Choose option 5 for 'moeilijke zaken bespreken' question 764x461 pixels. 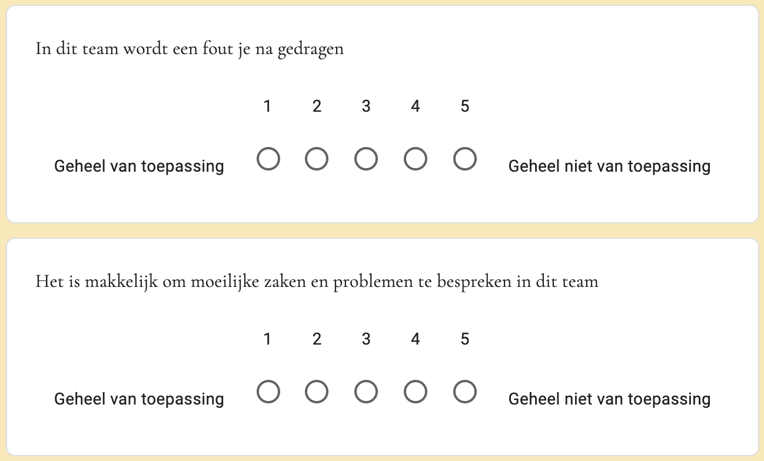465,392
